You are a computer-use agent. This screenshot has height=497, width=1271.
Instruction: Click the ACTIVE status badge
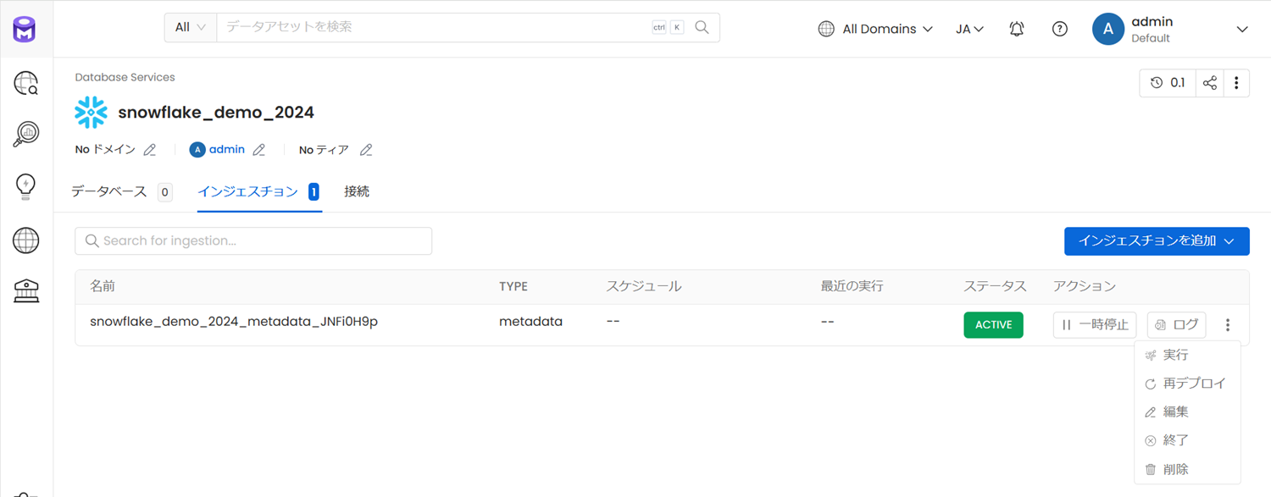point(993,325)
